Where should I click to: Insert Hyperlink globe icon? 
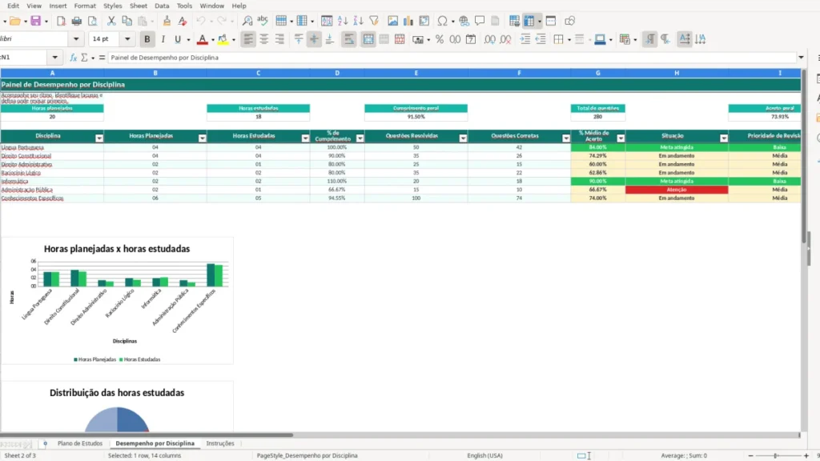pos(464,21)
